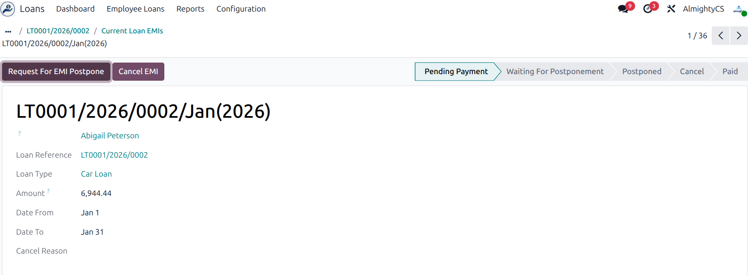Screen dimensions: 748x275
Task: Click the help tooltip beside Amount
Action: [x=48, y=191]
